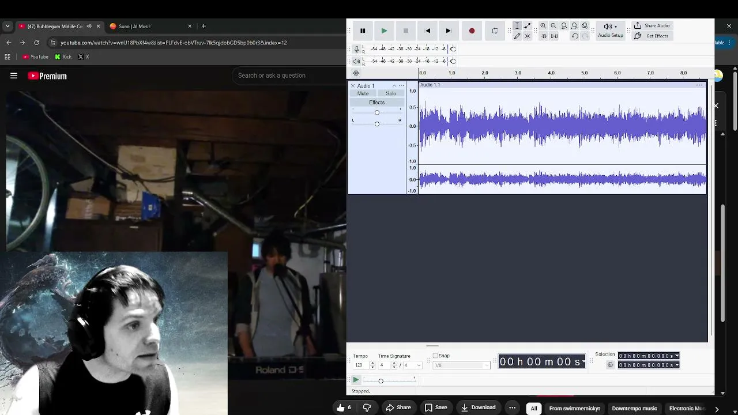Select the Selection tool (I-beam)
The width and height of the screenshot is (738, 415).
[517, 26]
